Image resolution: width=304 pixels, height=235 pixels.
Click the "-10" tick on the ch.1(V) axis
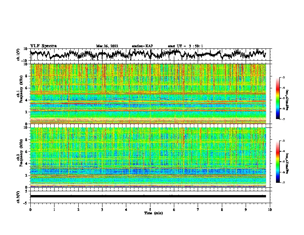pos(25,60)
